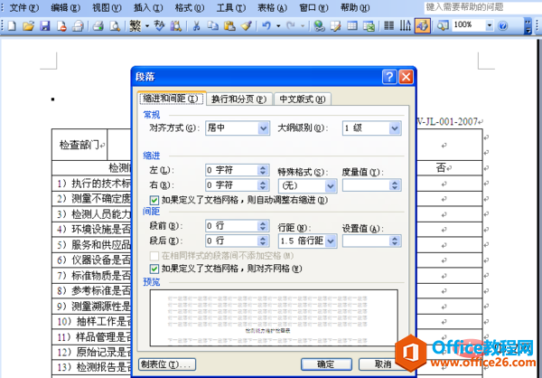Toggle the snap to grid 对齐网格 checkbox

[154, 269]
